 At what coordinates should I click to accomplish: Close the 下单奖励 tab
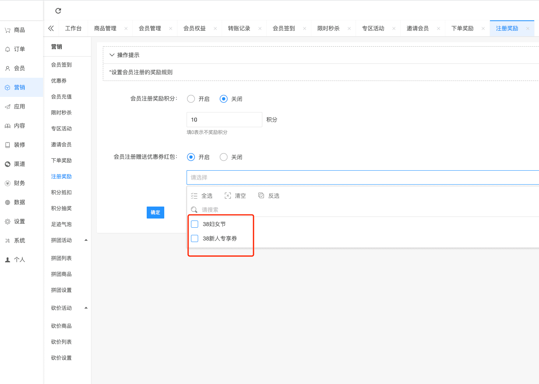coord(483,29)
